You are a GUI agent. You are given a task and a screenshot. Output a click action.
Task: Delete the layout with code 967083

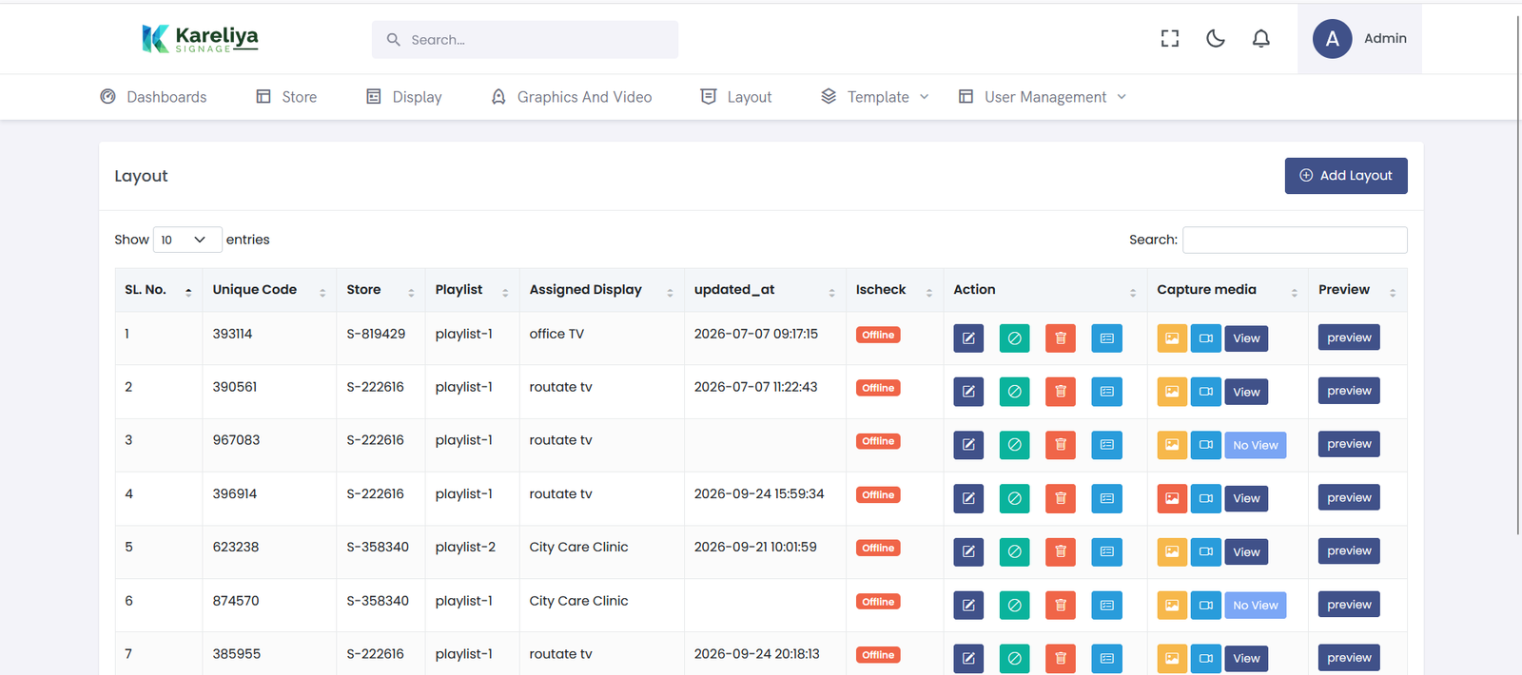[x=1061, y=445]
